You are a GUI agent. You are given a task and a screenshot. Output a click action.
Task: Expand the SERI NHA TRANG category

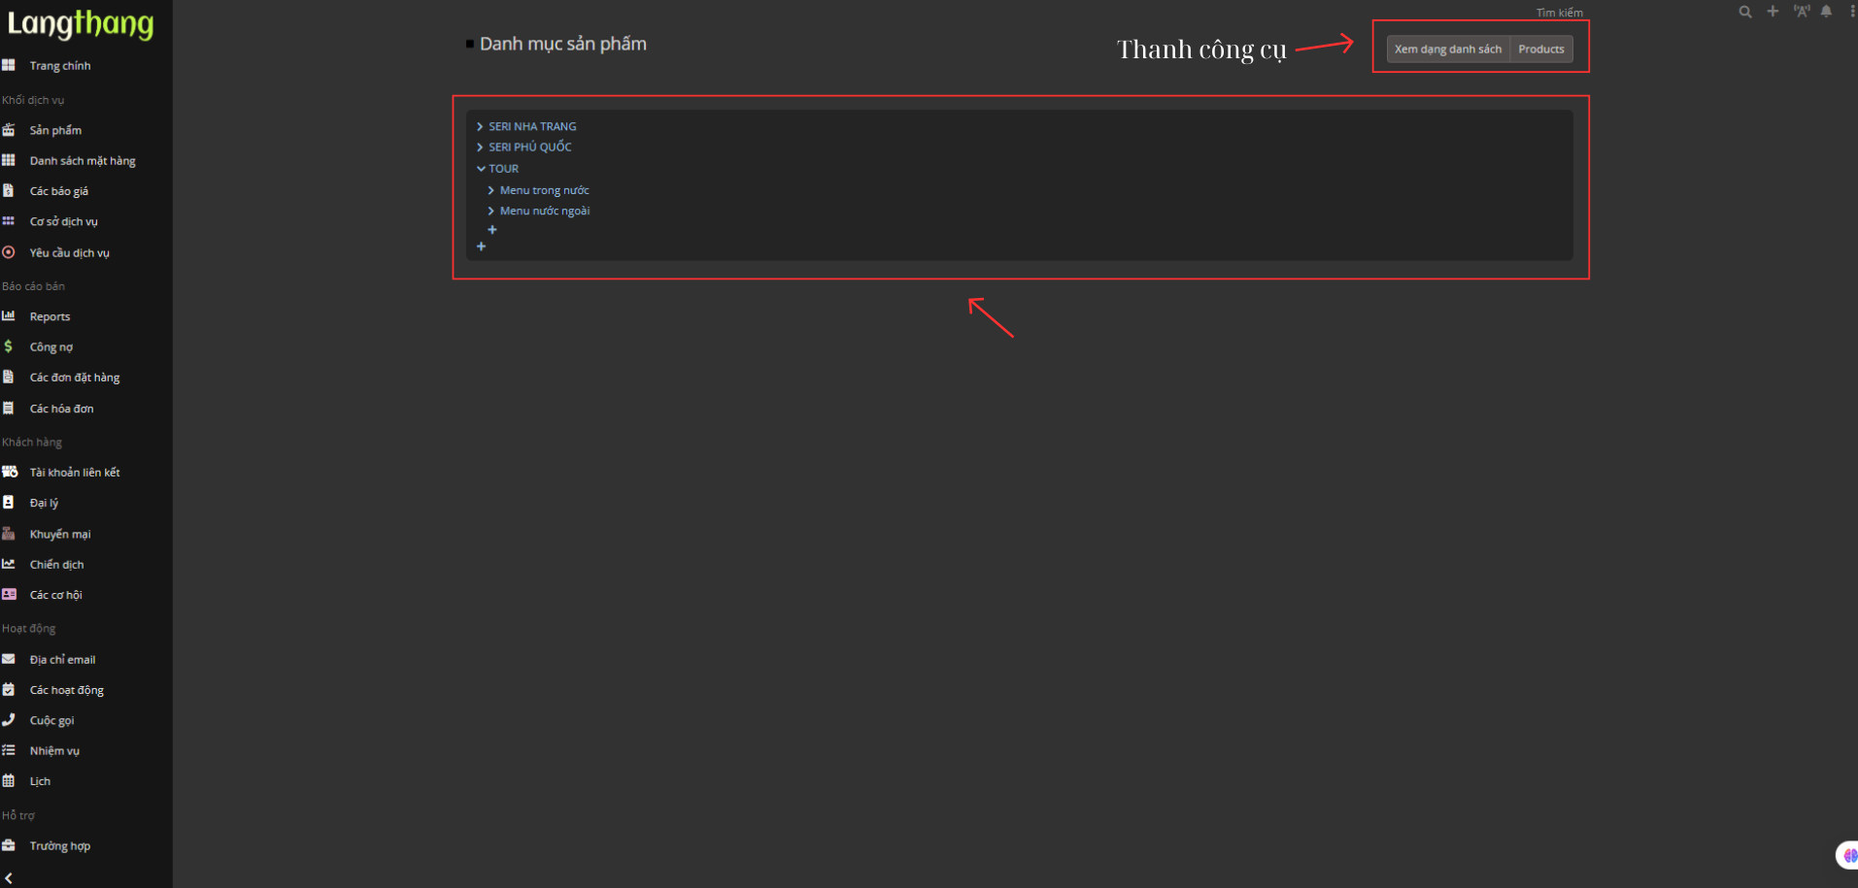coord(480,126)
